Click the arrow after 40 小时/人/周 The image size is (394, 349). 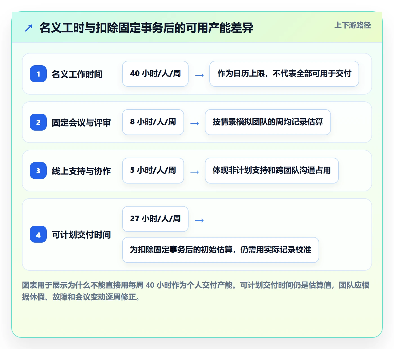[199, 75]
